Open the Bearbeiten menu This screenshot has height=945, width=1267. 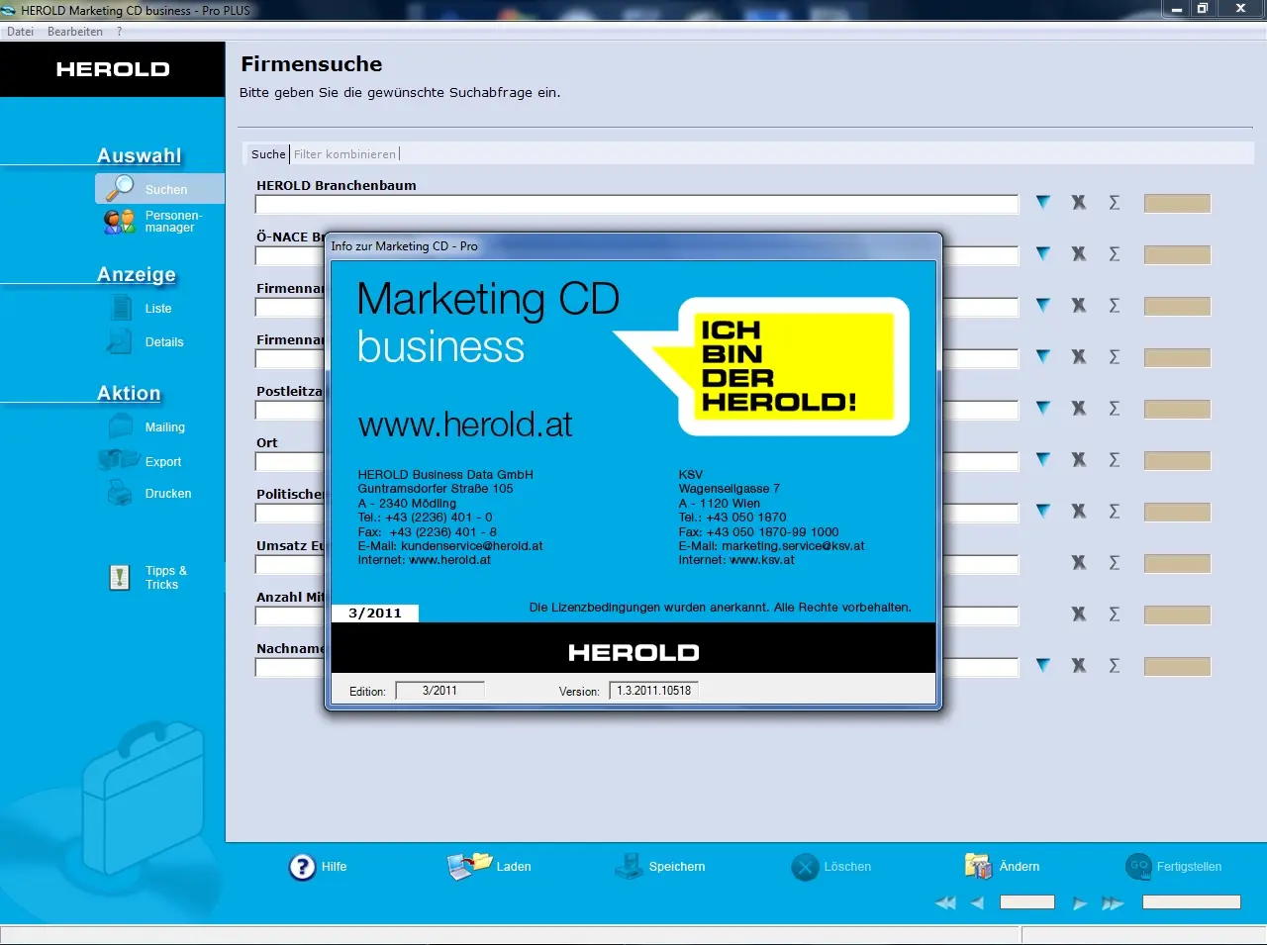click(x=75, y=32)
